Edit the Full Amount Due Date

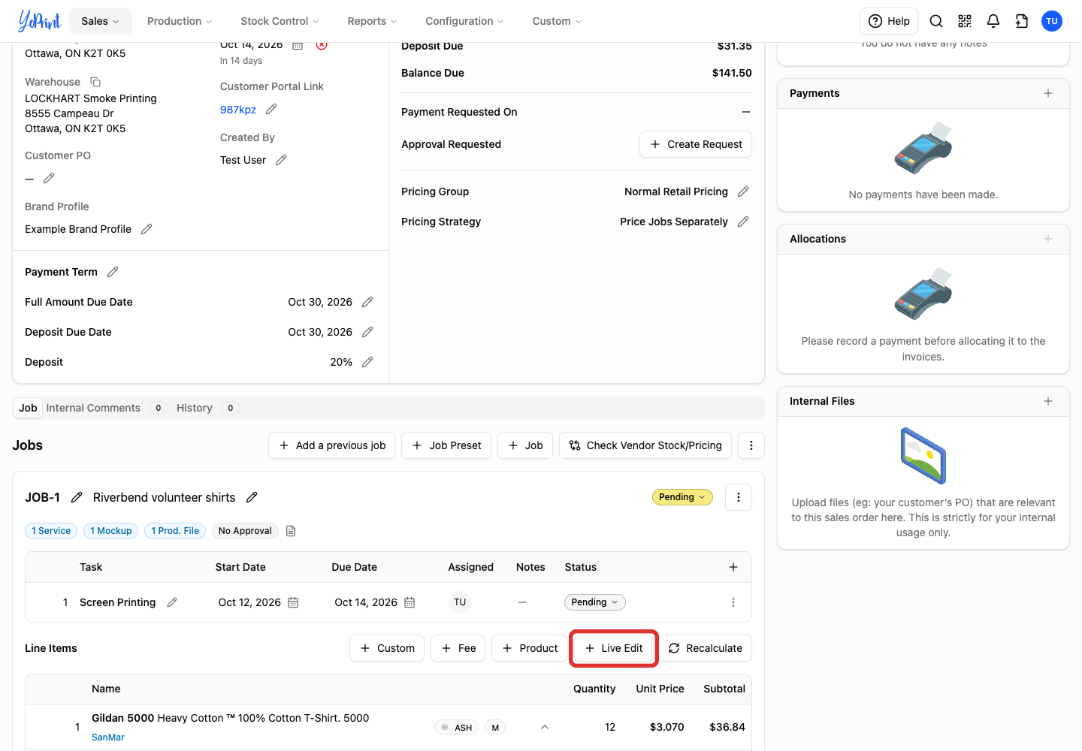click(x=367, y=302)
